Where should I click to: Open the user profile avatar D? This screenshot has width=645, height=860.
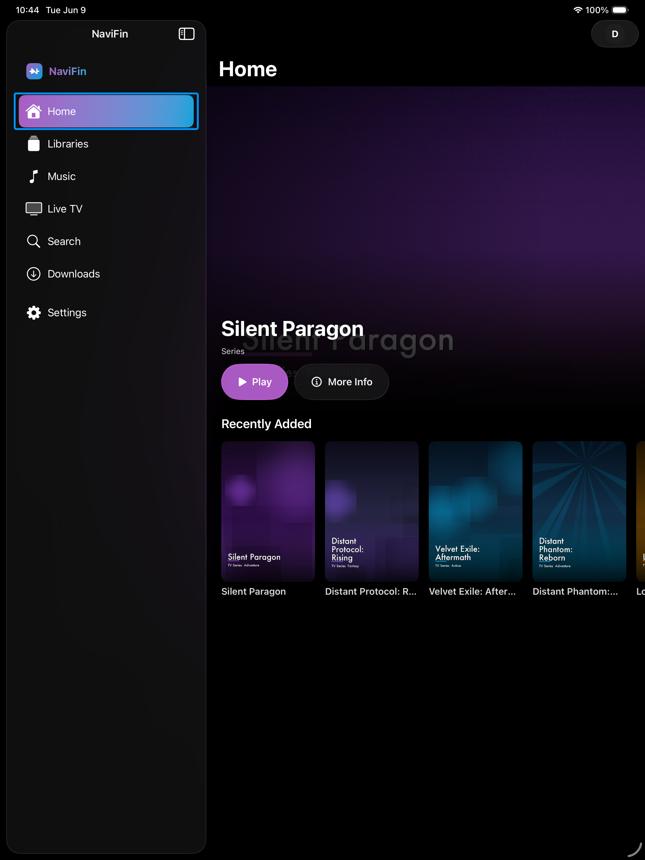(615, 34)
